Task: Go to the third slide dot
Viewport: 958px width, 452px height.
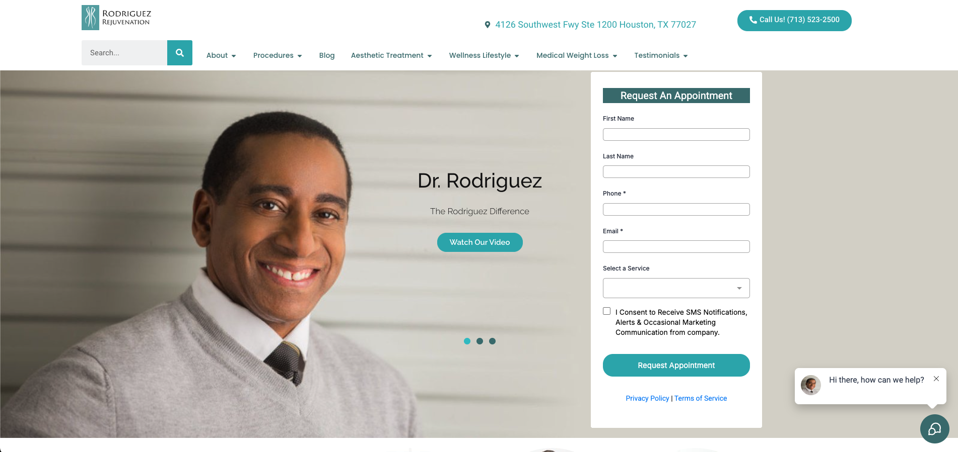Action: coord(492,341)
